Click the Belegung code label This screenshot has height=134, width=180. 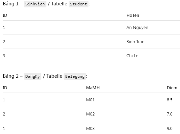tap(75, 76)
